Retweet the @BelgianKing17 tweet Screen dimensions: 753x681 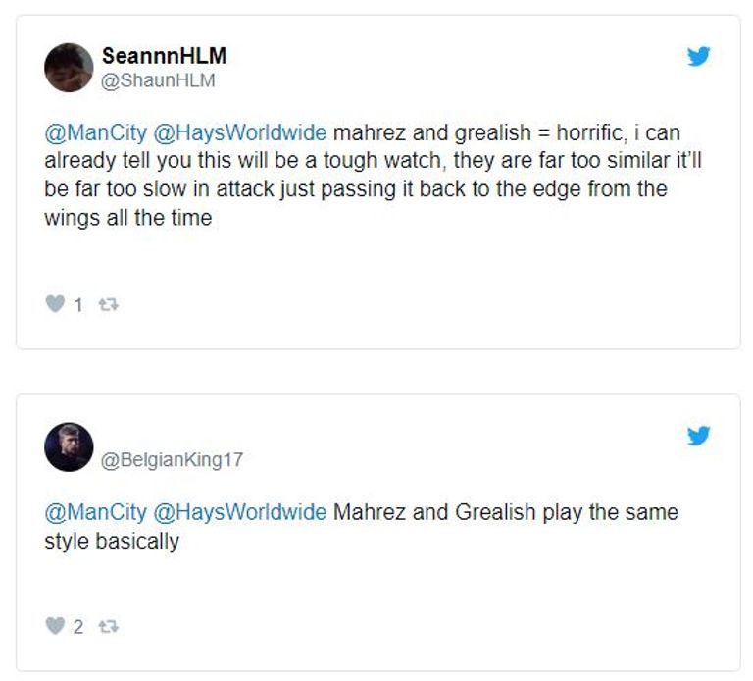coord(110,626)
